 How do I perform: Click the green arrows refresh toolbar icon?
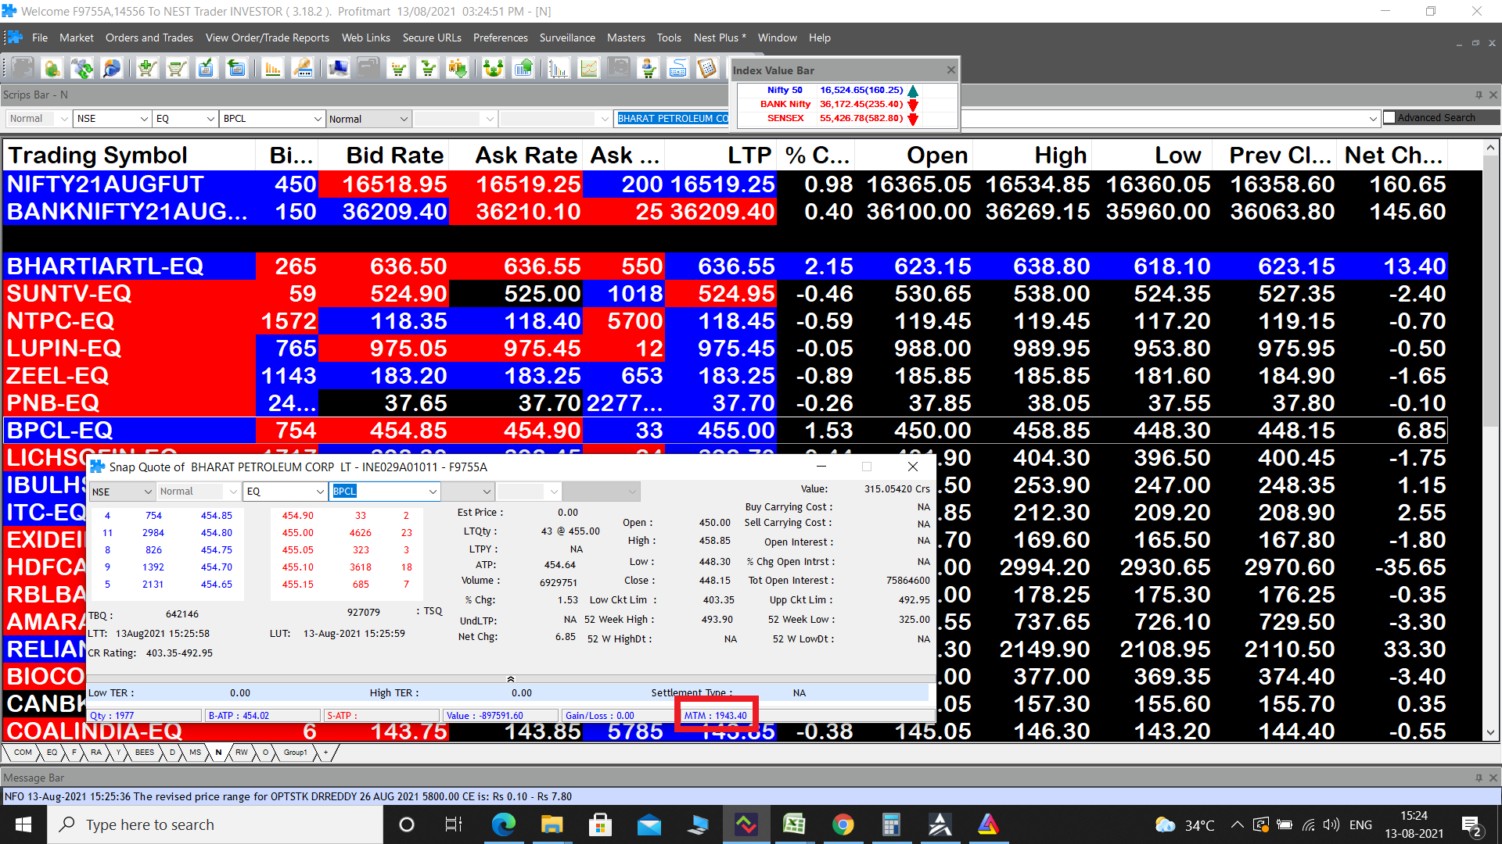[x=82, y=69]
